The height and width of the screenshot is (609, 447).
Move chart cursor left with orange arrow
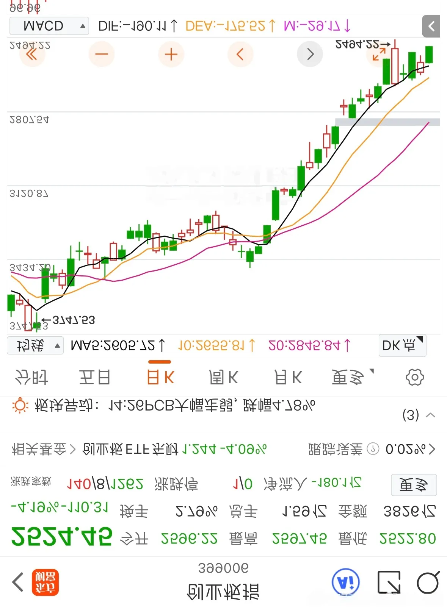click(240, 55)
